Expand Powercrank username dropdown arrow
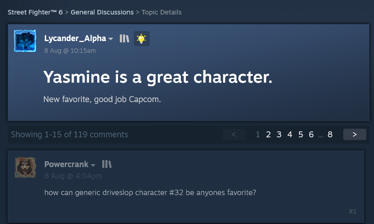The width and height of the screenshot is (374, 224). [93, 165]
